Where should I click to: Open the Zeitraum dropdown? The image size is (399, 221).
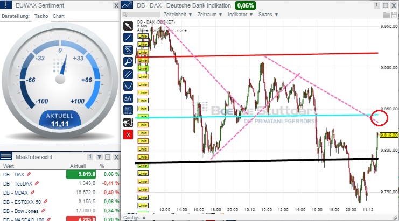tap(210, 15)
